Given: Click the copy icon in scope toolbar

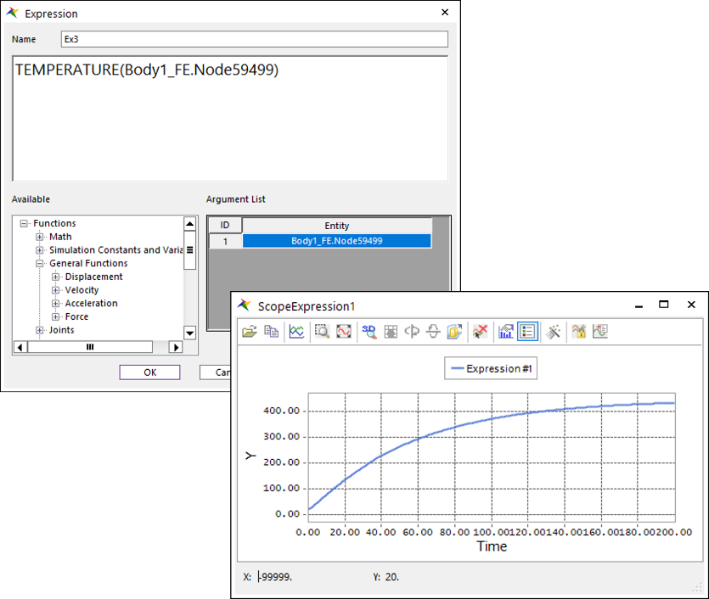Looking at the screenshot, I should (272, 332).
